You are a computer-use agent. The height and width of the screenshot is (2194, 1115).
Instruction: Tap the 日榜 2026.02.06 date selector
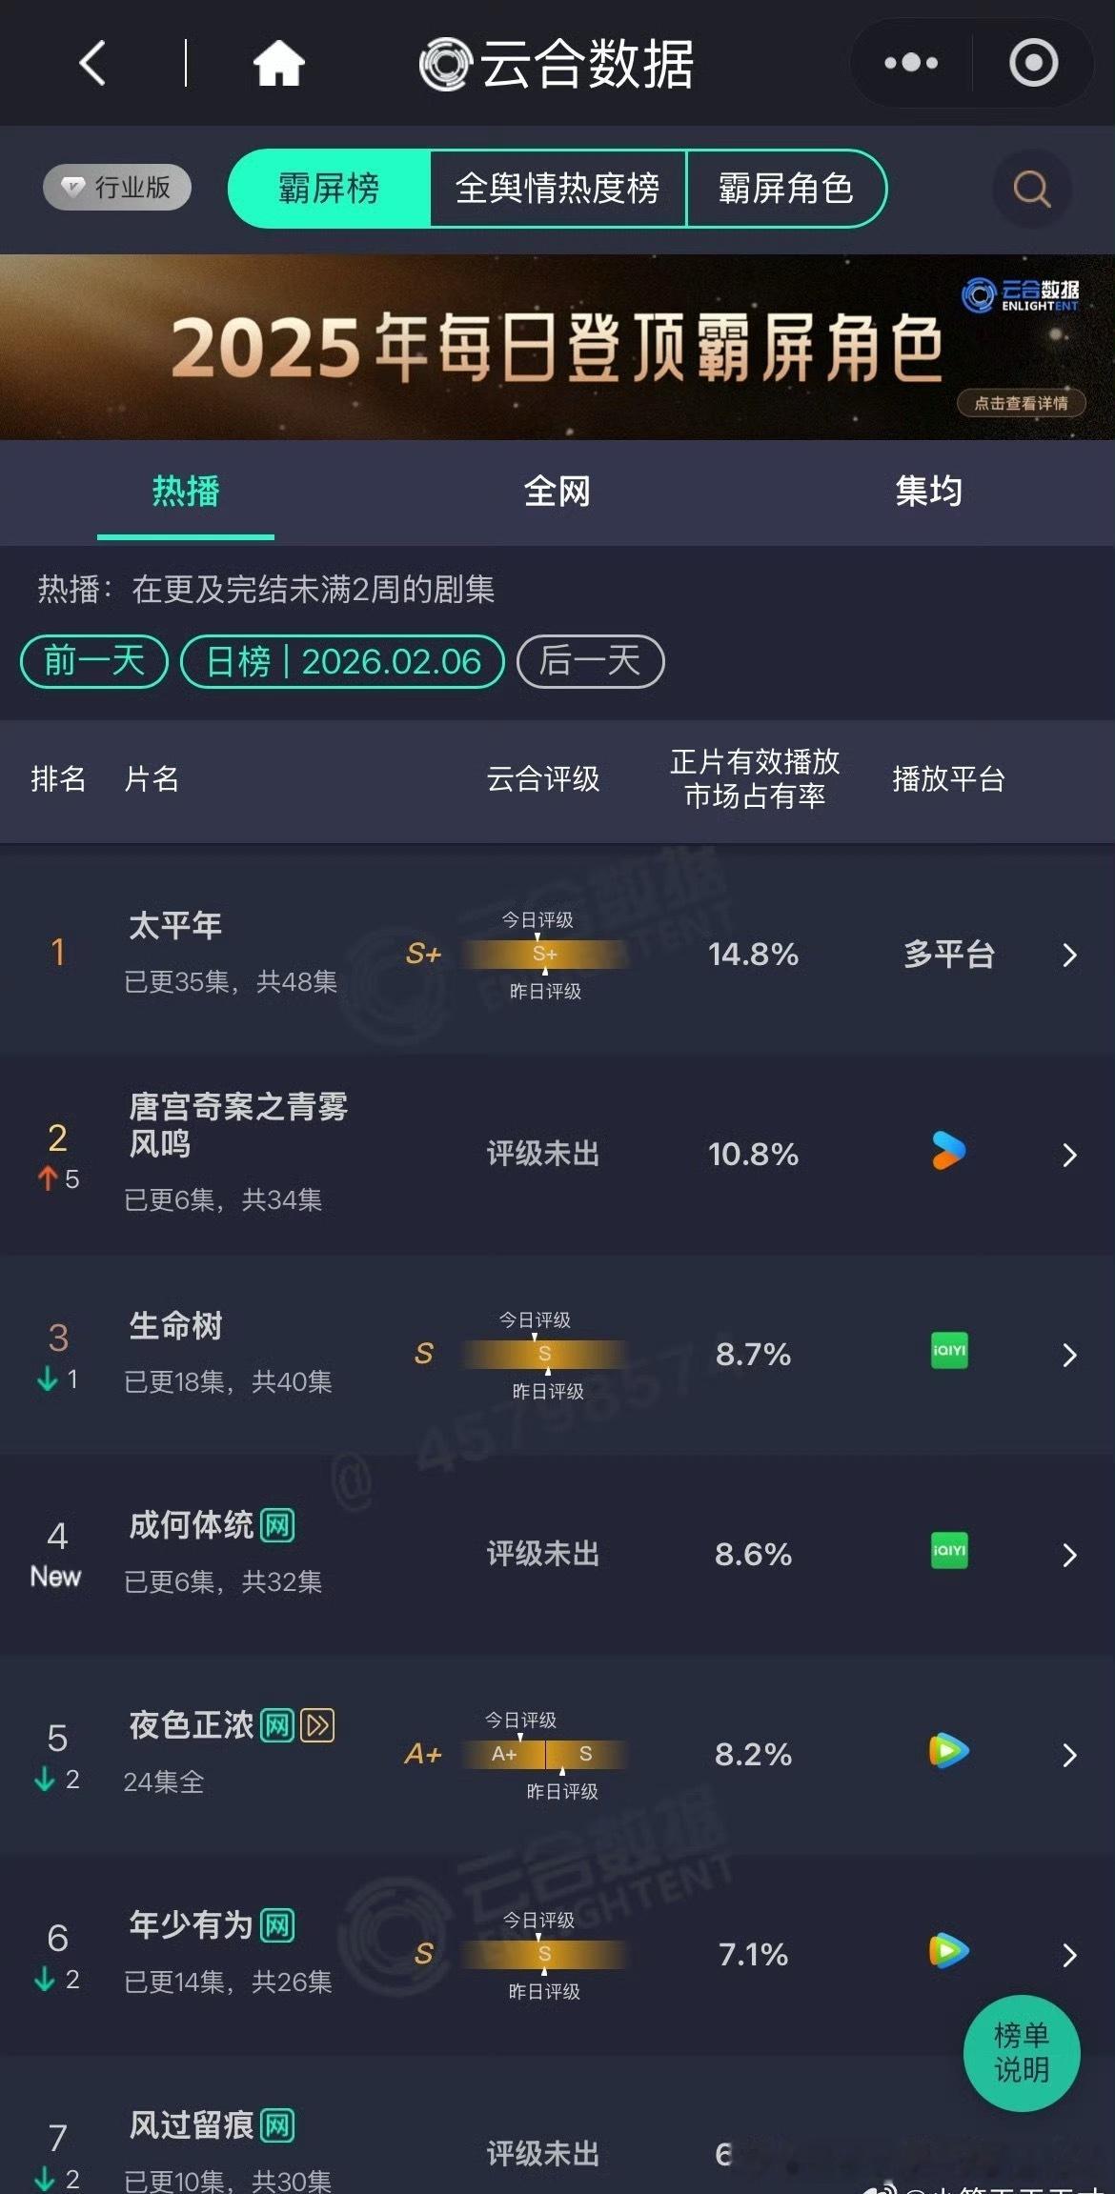343,660
